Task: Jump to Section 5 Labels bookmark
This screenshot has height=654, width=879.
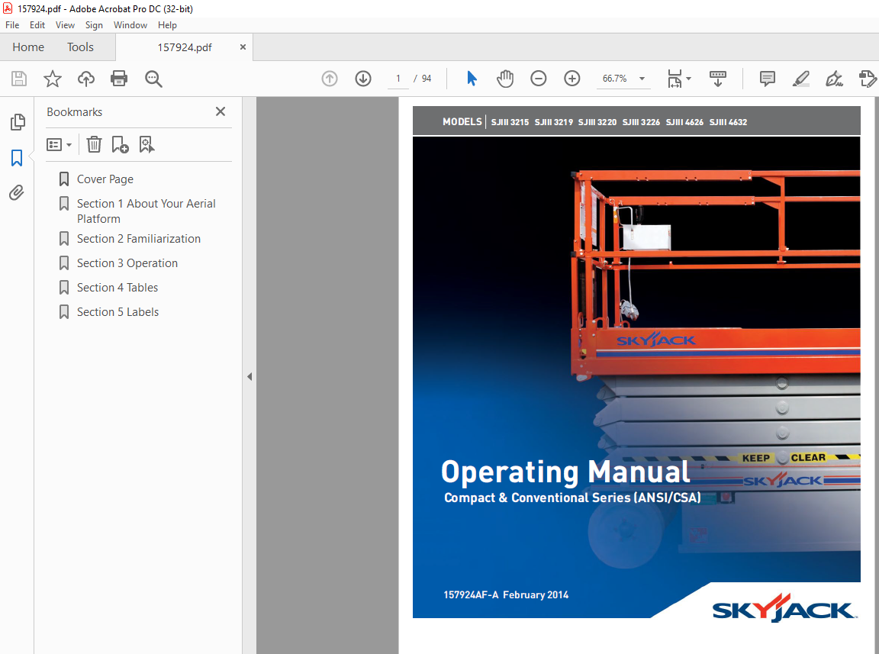Action: [x=118, y=312]
